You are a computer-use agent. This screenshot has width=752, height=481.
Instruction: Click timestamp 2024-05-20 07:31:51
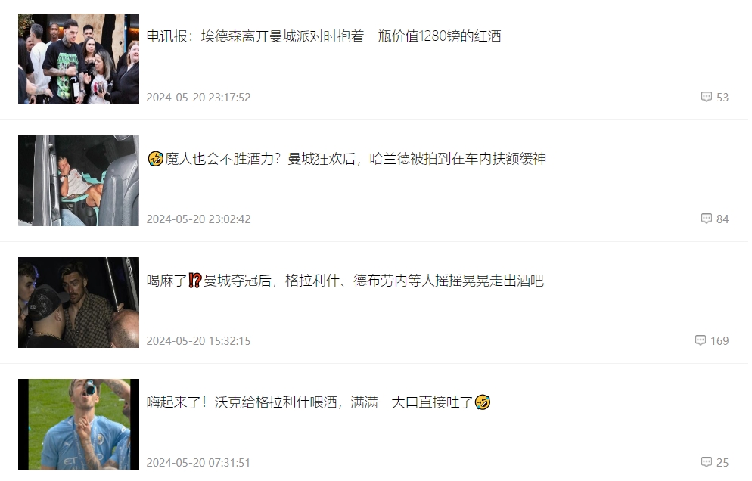pos(198,463)
